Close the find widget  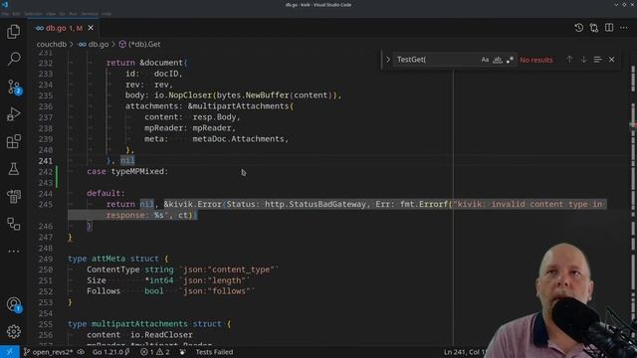click(x=612, y=60)
